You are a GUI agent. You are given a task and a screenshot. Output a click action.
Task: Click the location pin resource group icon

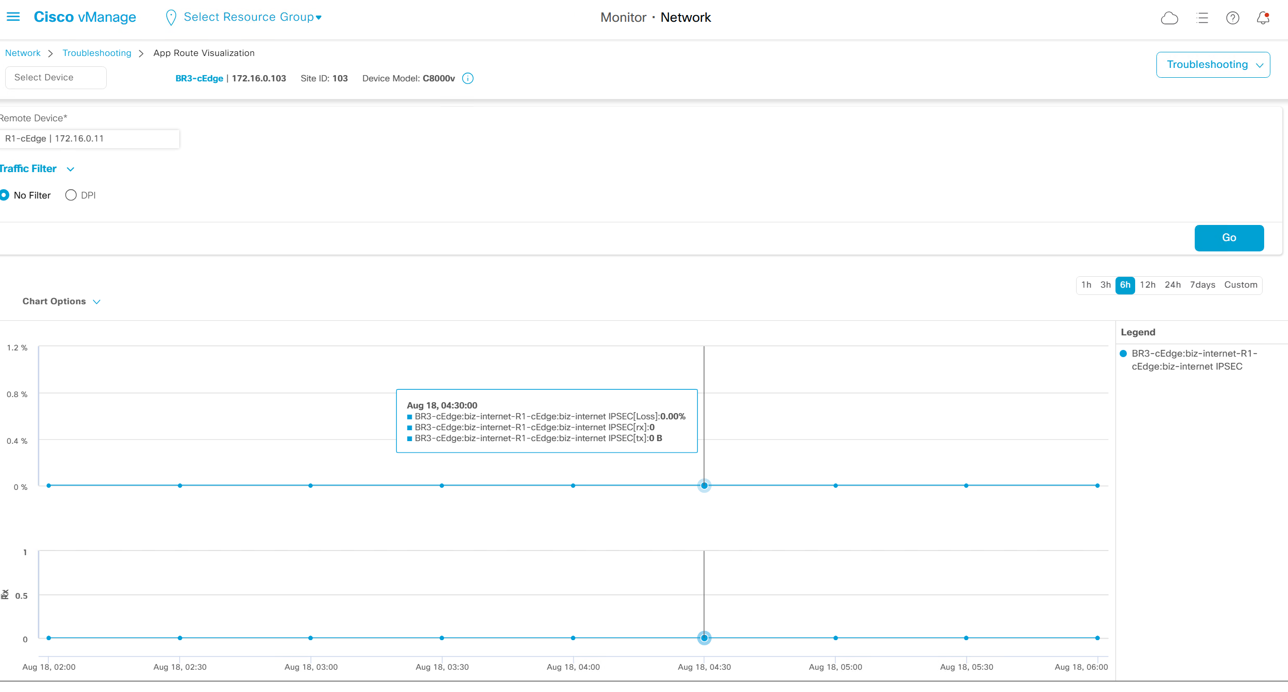(170, 18)
